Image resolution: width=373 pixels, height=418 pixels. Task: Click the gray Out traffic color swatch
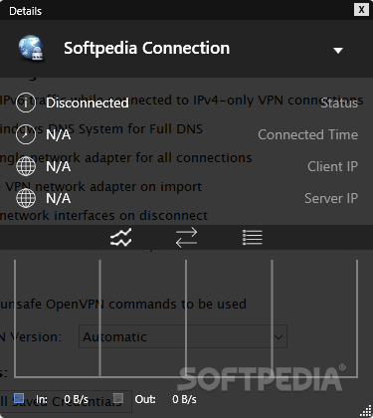pyautogui.click(x=118, y=398)
